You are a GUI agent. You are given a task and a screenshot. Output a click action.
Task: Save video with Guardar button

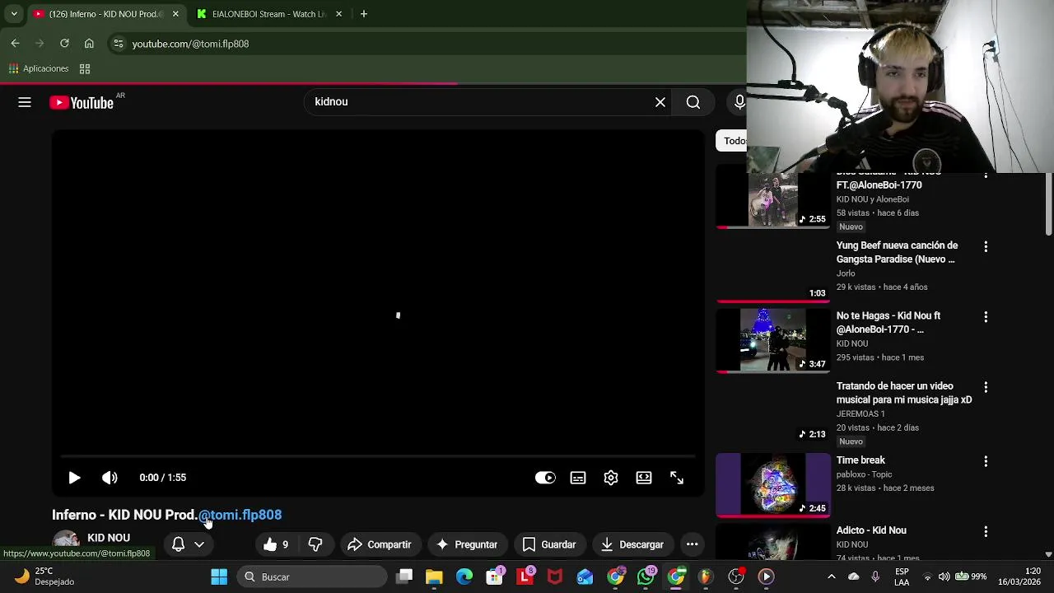click(x=549, y=544)
